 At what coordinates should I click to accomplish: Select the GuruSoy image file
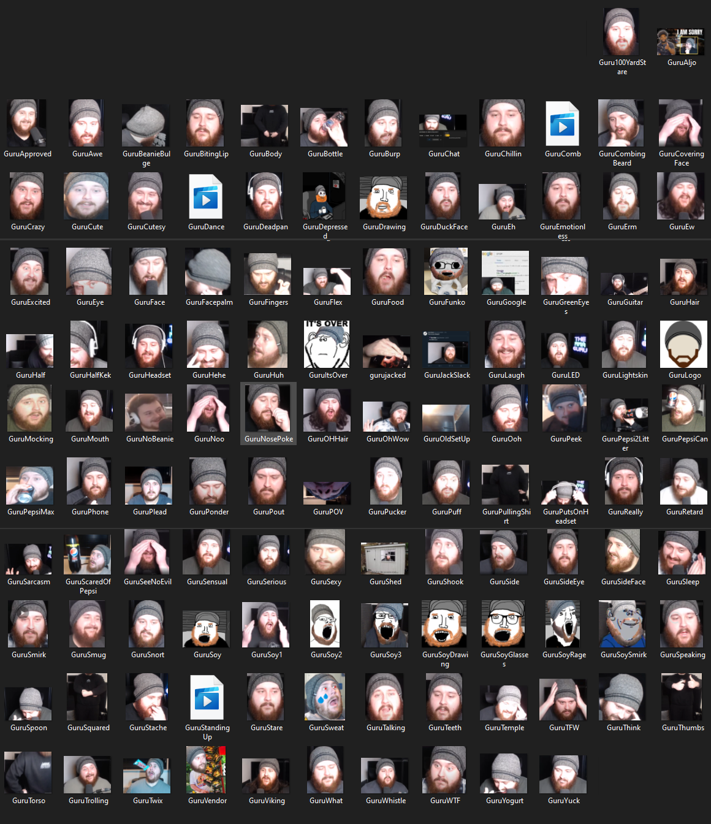[206, 628]
